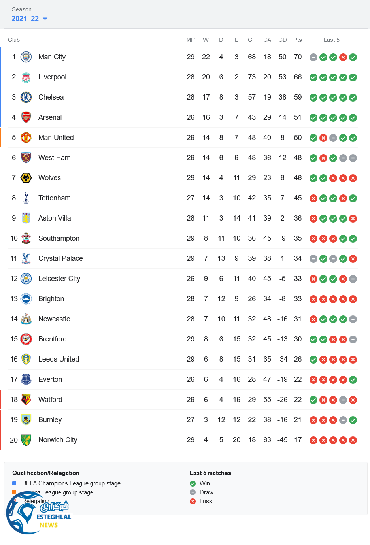Click the Last 5 column header
The height and width of the screenshot is (545, 370).
coord(331,40)
